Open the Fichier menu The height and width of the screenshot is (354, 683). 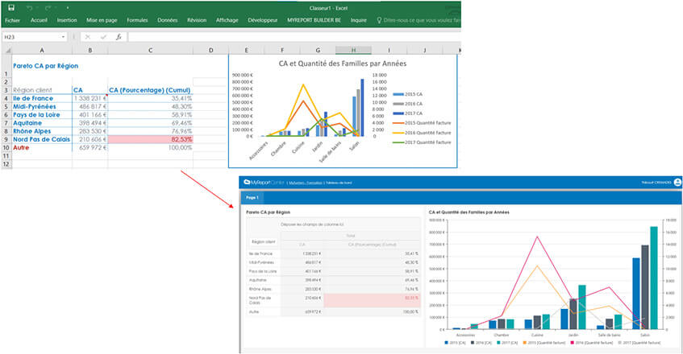coord(13,20)
